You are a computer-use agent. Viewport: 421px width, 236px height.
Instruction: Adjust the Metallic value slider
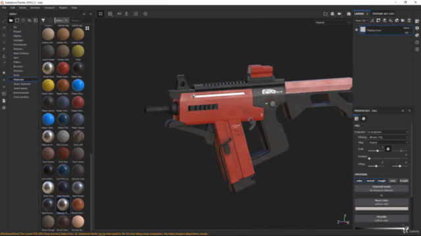[x=381, y=228]
